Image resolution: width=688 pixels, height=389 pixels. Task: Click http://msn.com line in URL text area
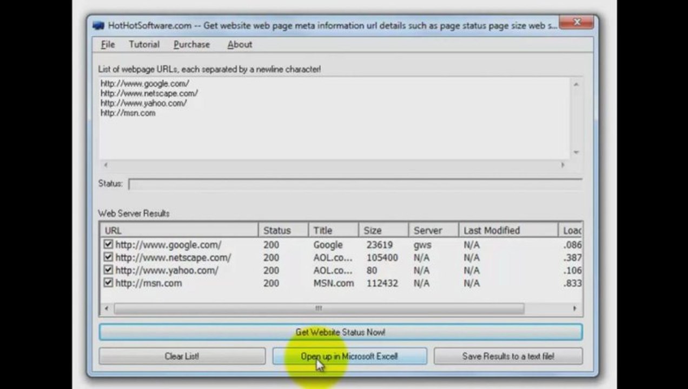coord(128,113)
